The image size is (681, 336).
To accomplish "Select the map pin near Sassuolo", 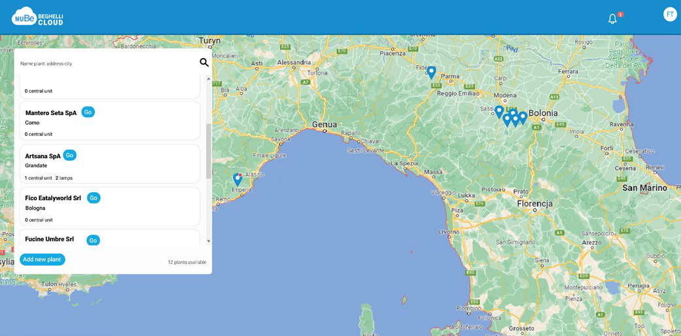I will 499,112.
